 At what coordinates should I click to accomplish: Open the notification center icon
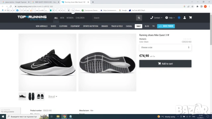pyautogui.click(x=208, y=116)
